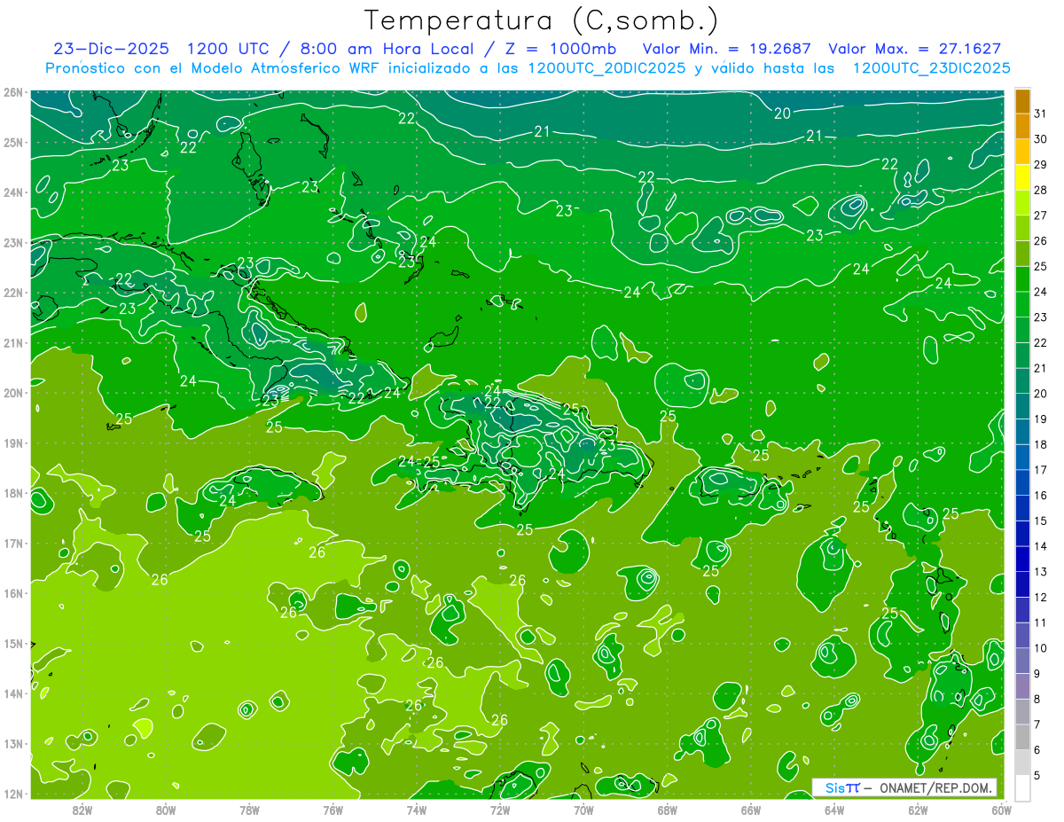
Task: Click the "Valor Max. = 27.1627" readout
Action: tap(915, 49)
